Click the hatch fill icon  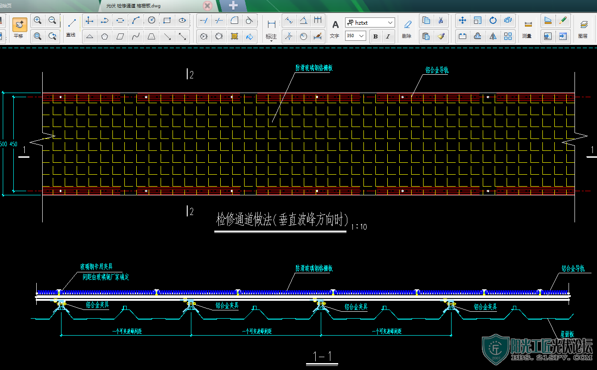pyautogui.click(x=234, y=36)
